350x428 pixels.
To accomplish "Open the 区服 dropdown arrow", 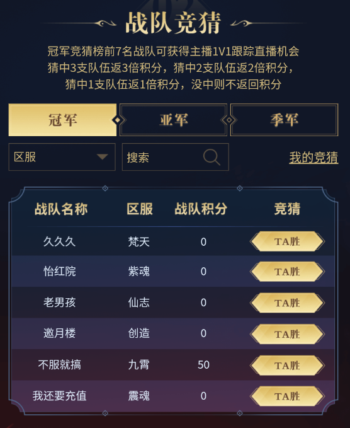I will [x=103, y=157].
